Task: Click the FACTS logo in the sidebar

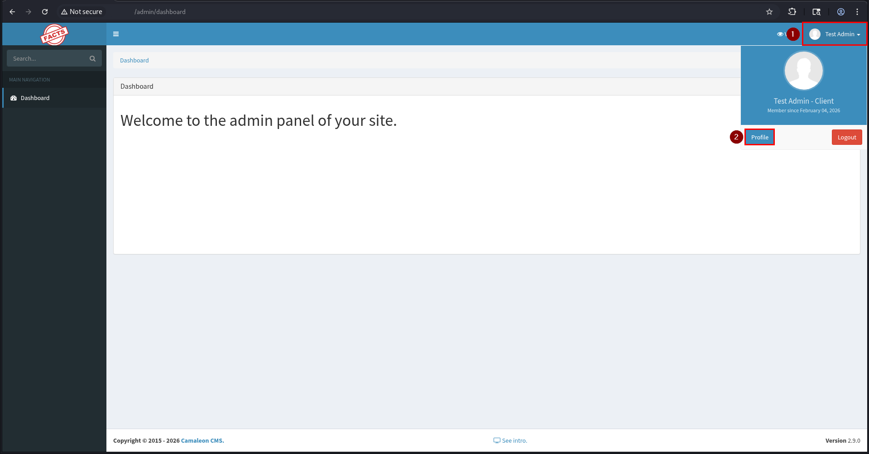Action: (x=54, y=34)
